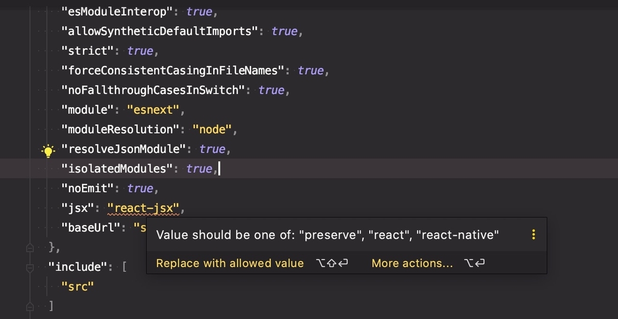Click the true value after "resolveJsonModule"

click(x=213, y=149)
